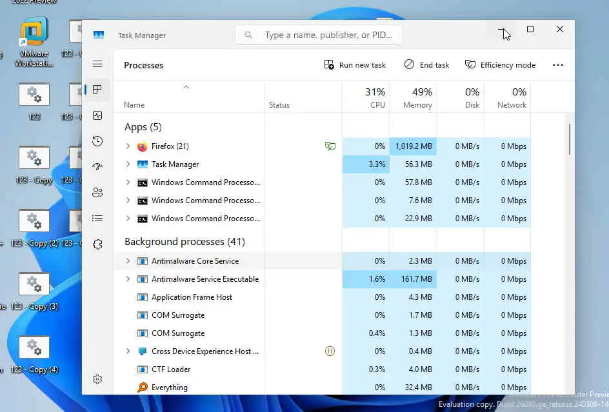Image resolution: width=609 pixels, height=412 pixels.
Task: Select the first COM Surrogate row using 1.7 MB
Action: [323, 315]
